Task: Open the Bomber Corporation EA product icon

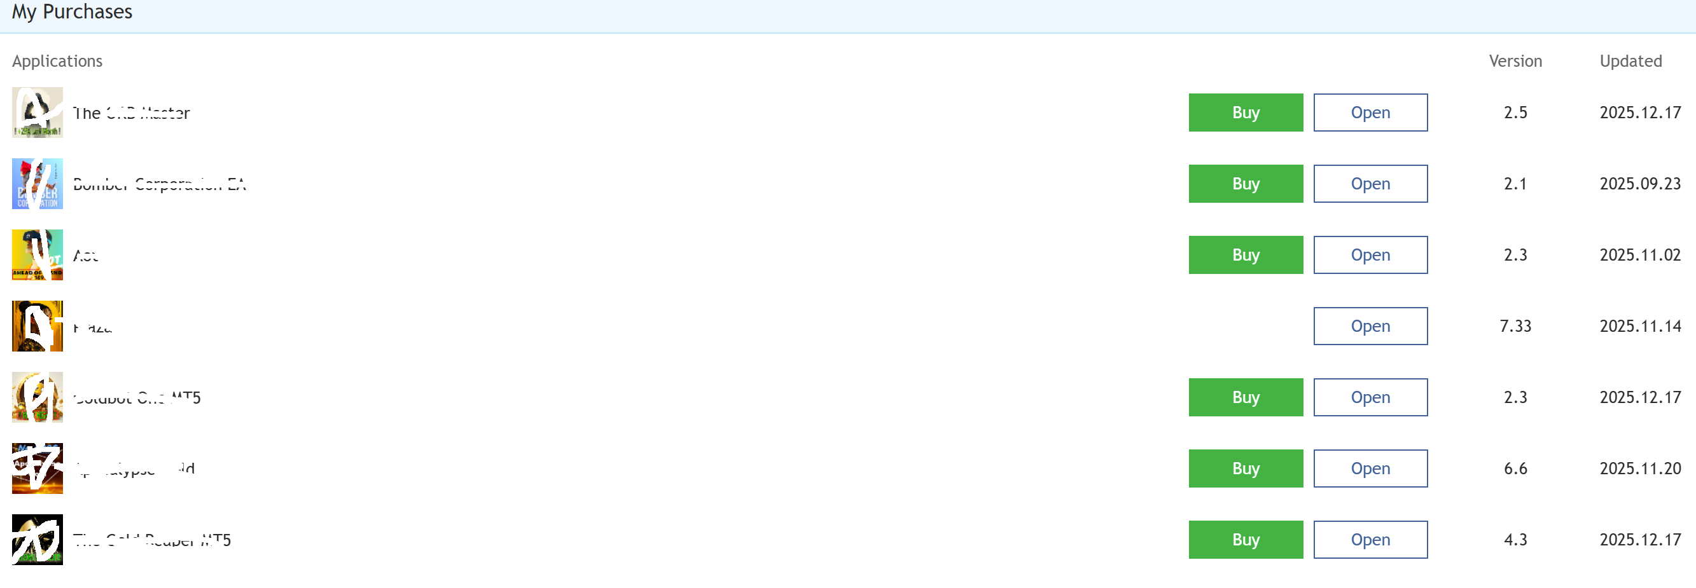Action: tap(38, 184)
